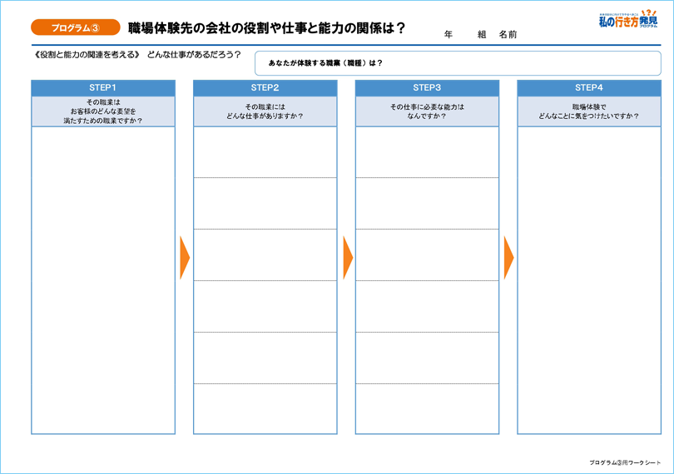This screenshot has width=674, height=474.
Task: Click the orange arrow between STEP1 and STEP2
Action: (185, 258)
